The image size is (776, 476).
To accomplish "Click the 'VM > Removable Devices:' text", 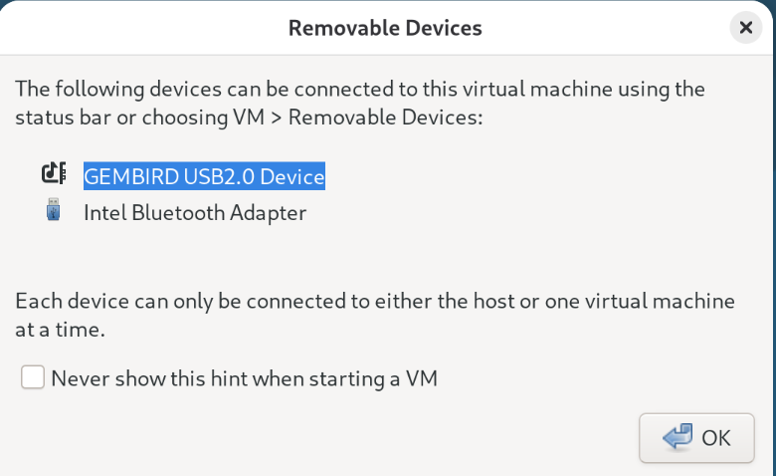I will [x=373, y=118].
